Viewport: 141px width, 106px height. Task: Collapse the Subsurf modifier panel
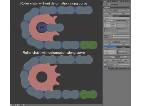click(x=105, y=42)
